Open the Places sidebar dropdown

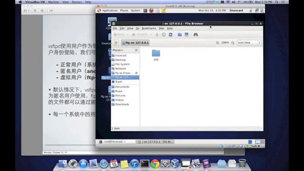(x=118, y=50)
